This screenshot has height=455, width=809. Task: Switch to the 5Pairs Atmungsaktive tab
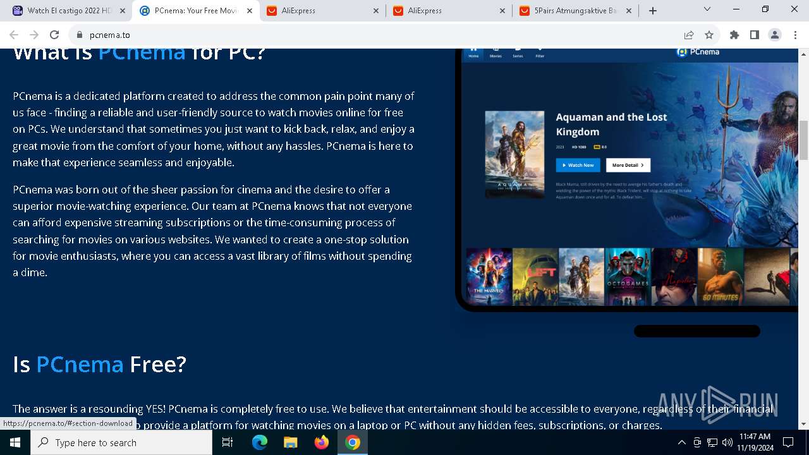pos(575,11)
